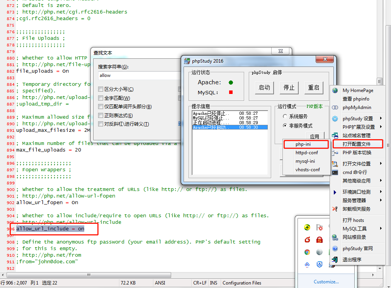
Task: Choose httpd-conf from config submenu
Action: [306, 153]
